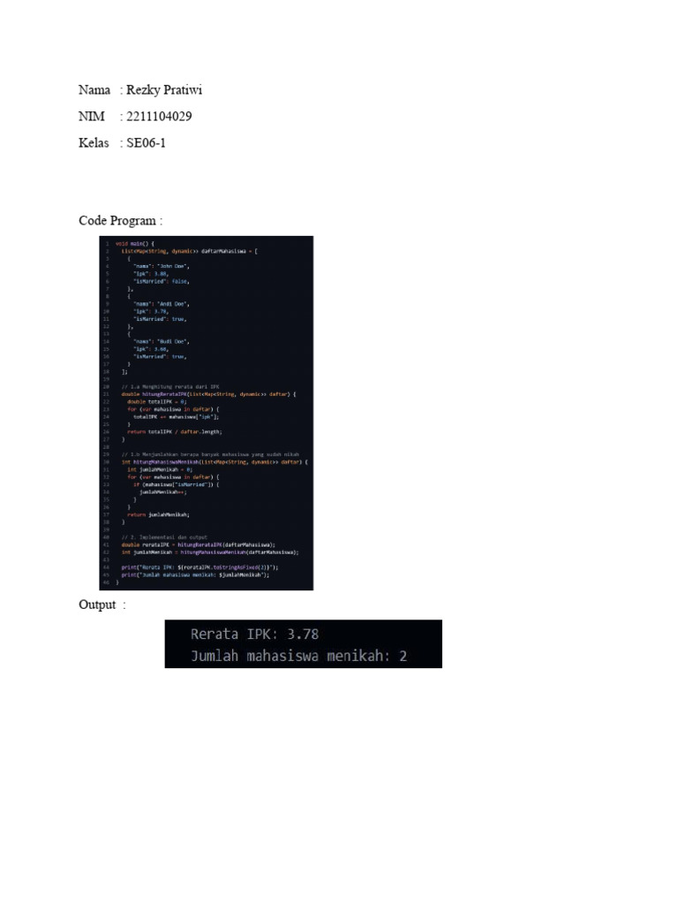The image size is (678, 905).
Task: Click the class value SE06-1
Action: pos(146,143)
